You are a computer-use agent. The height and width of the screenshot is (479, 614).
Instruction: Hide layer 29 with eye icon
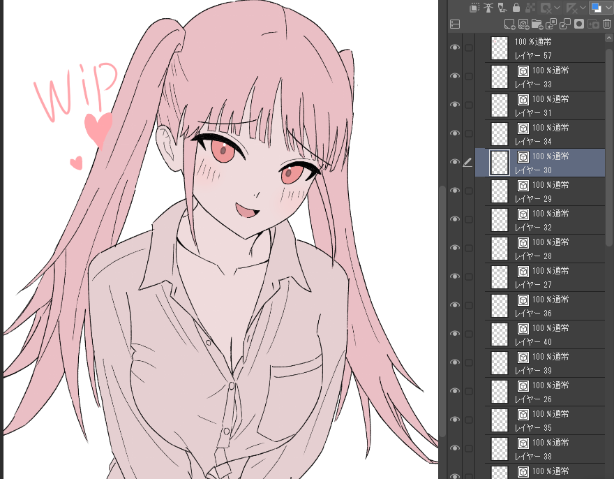coord(455,191)
